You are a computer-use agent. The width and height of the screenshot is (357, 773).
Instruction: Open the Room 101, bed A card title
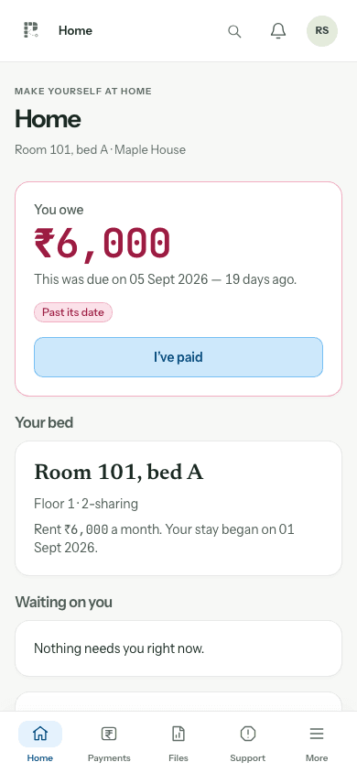click(x=118, y=473)
